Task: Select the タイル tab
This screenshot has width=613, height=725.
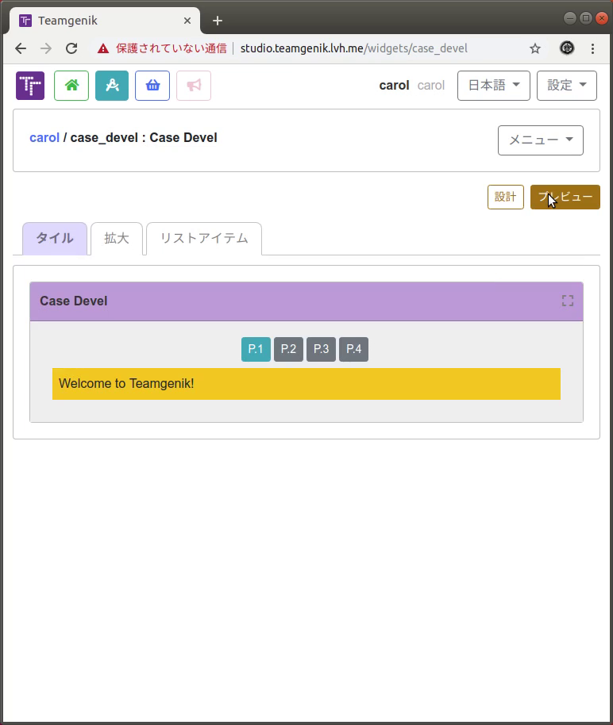Action: [55, 239]
